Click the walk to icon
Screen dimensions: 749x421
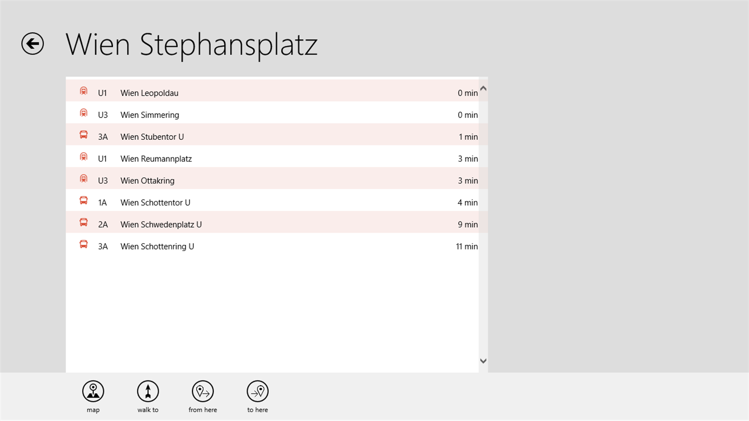pos(148,391)
